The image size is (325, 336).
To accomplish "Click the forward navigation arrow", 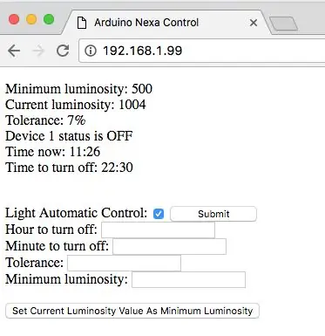I will 38,51.
